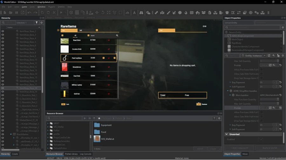Select the Scale tool with corner arrows
This screenshot has width=286, height=160.
(109, 13)
